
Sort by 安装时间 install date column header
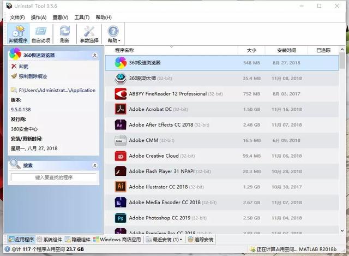[x=286, y=50]
